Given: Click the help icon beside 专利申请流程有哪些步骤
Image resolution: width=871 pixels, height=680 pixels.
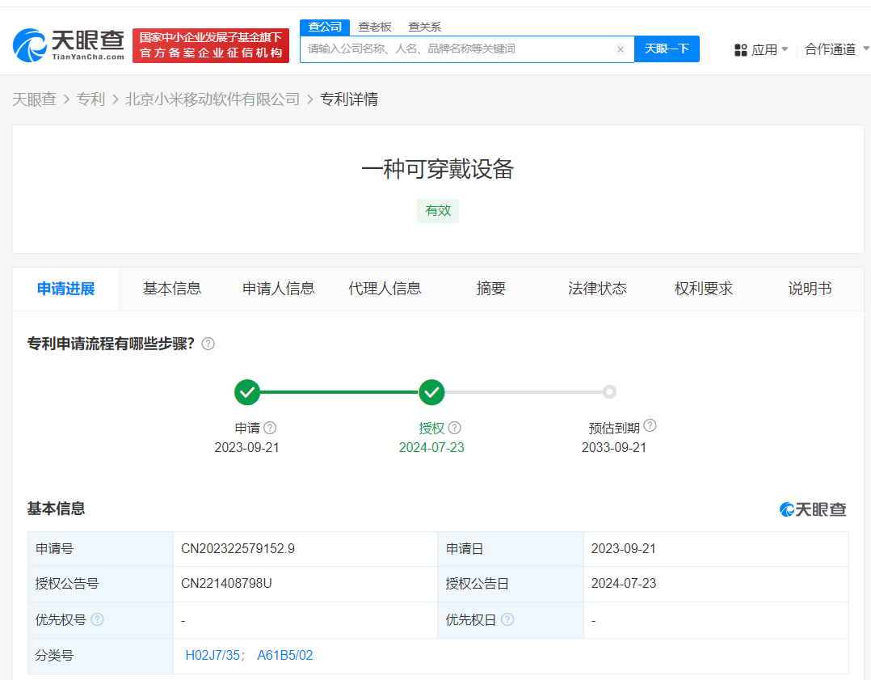Looking at the screenshot, I should (x=208, y=344).
